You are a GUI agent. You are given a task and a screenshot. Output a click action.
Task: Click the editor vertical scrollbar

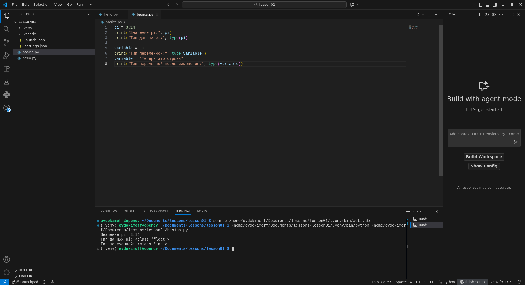tap(441, 109)
